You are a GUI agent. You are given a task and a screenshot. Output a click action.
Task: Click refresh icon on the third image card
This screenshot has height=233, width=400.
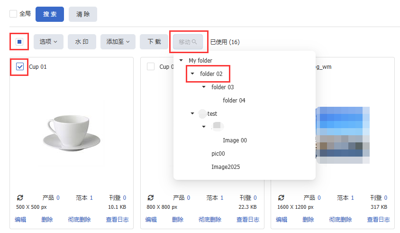pyautogui.click(x=281, y=197)
